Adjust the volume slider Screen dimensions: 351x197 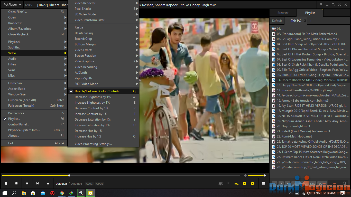(x=256, y=175)
